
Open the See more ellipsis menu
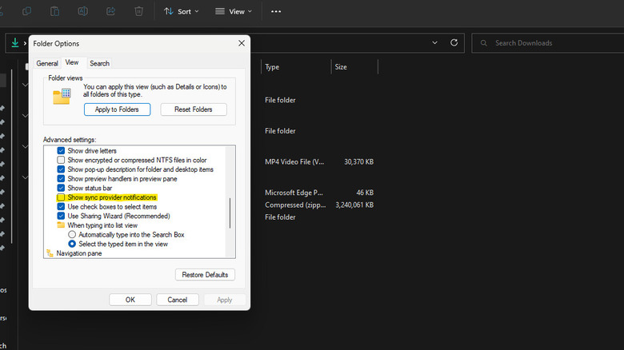click(x=276, y=11)
